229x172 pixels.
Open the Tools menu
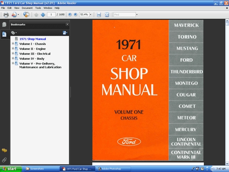click(38, 8)
